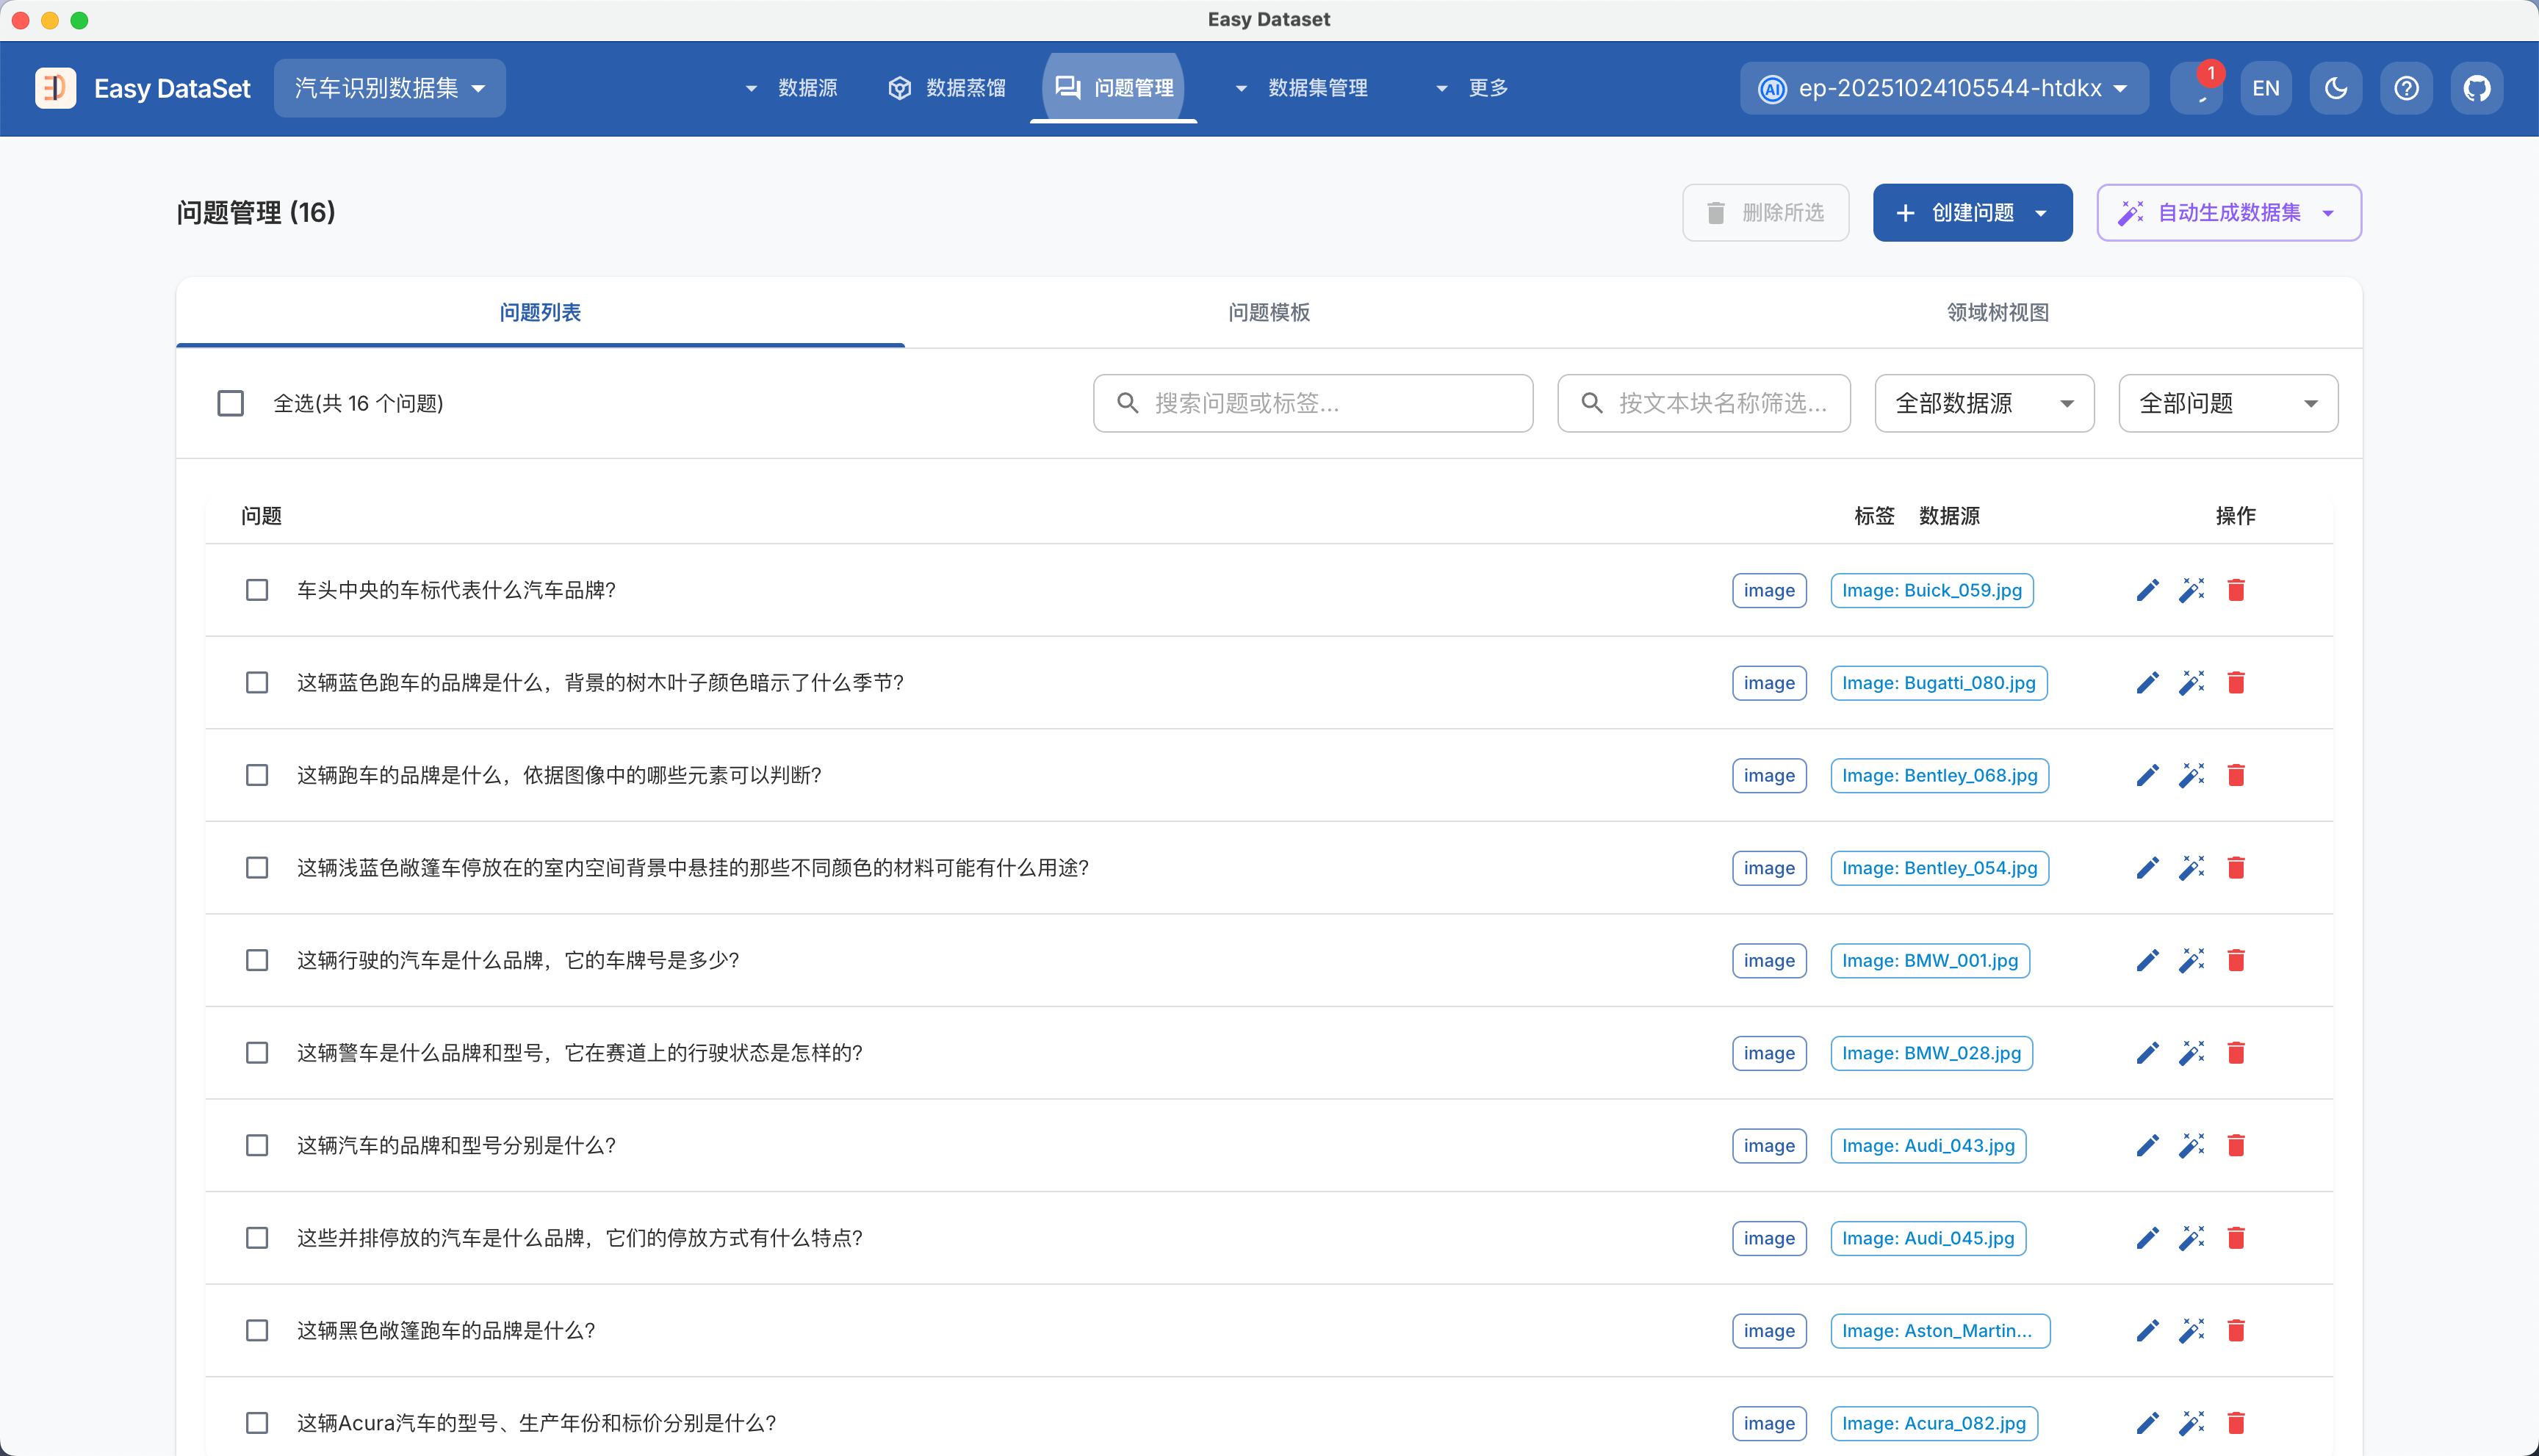Expand the 全部问题 filter dropdown
This screenshot has height=1456, width=2539.
[x=2227, y=403]
